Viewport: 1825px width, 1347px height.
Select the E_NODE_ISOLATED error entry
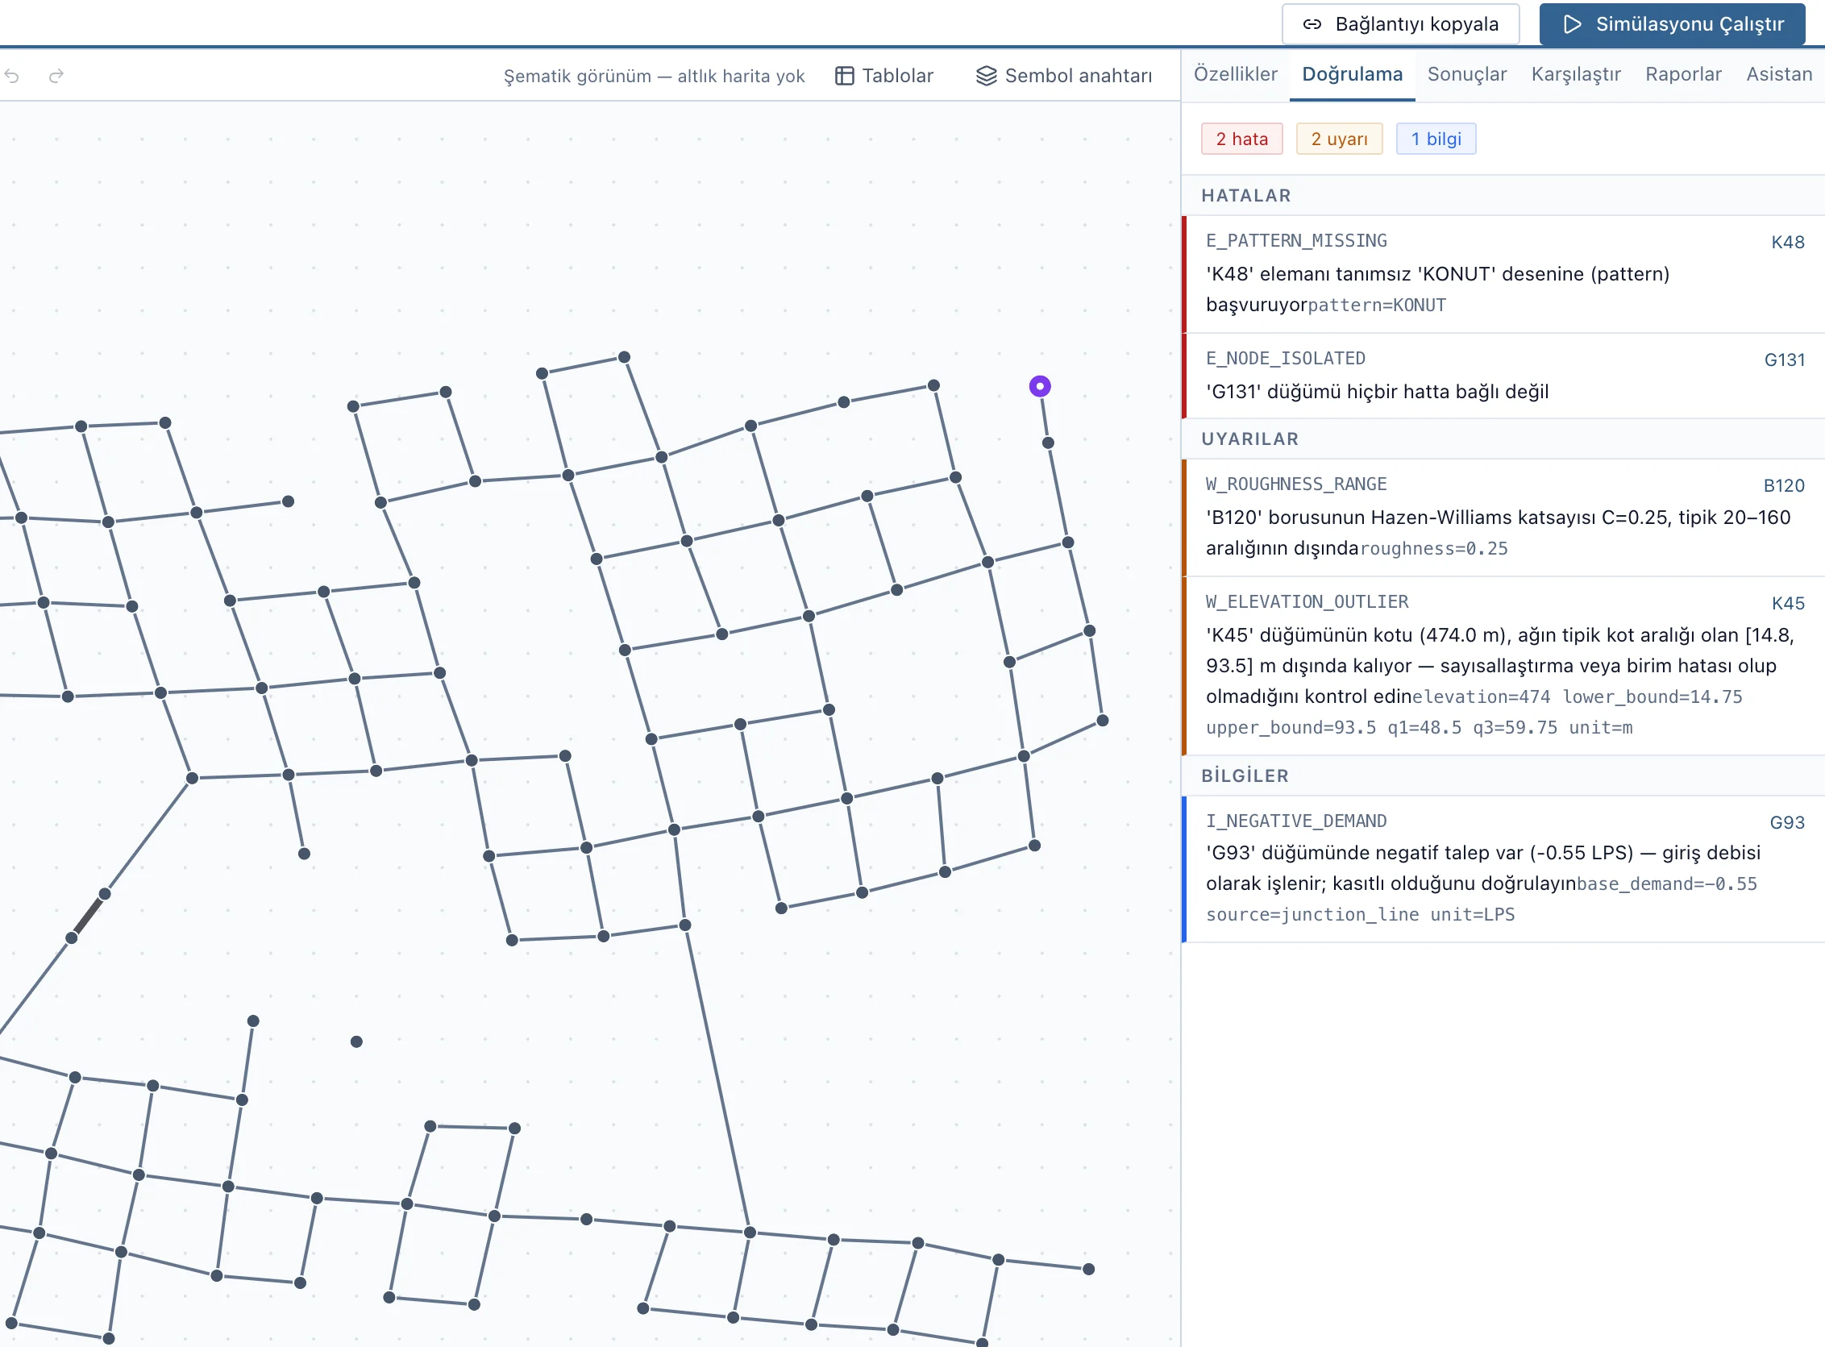[x=1503, y=376]
